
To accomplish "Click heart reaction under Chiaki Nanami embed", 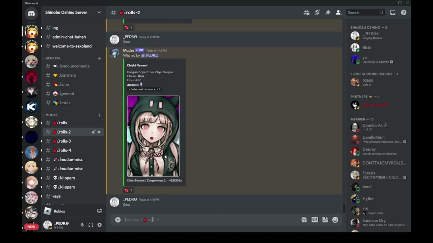I will 128,190.
